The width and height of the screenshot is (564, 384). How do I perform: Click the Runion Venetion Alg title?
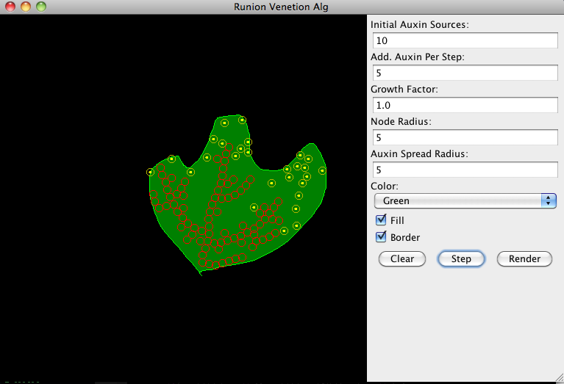(x=281, y=7)
